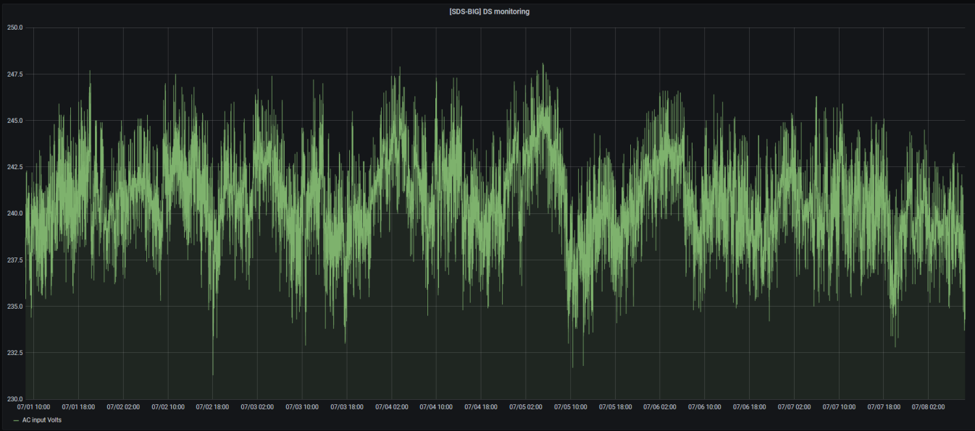Open the [SDS-BIG] DS monitoring panel title menu
Image resolution: width=975 pixels, height=431 pixels.
pyautogui.click(x=489, y=12)
